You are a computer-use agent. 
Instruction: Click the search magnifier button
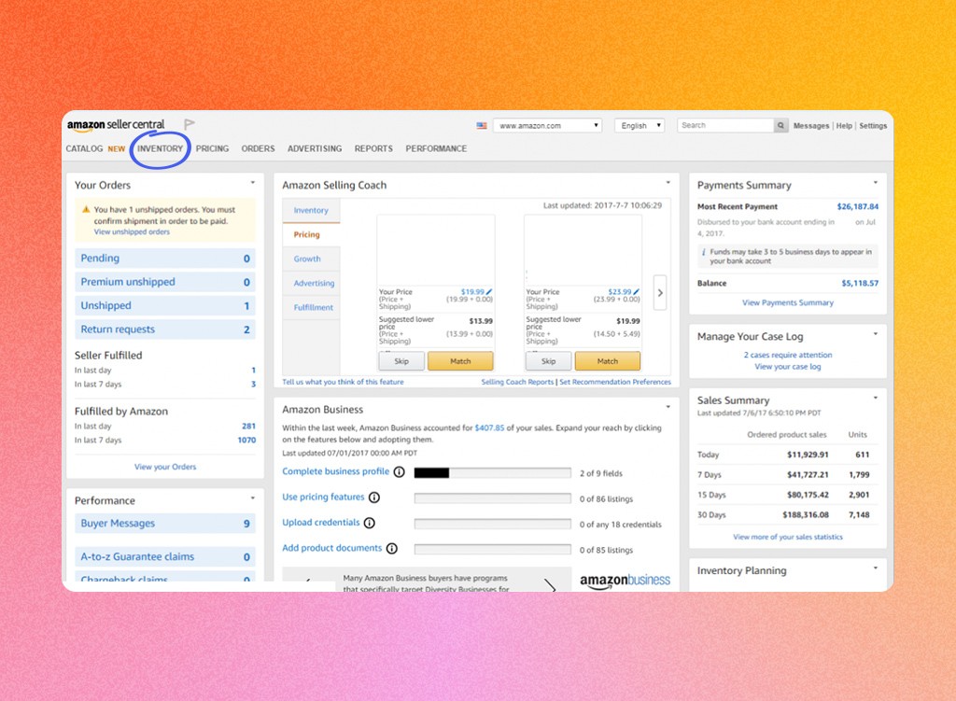click(x=780, y=126)
